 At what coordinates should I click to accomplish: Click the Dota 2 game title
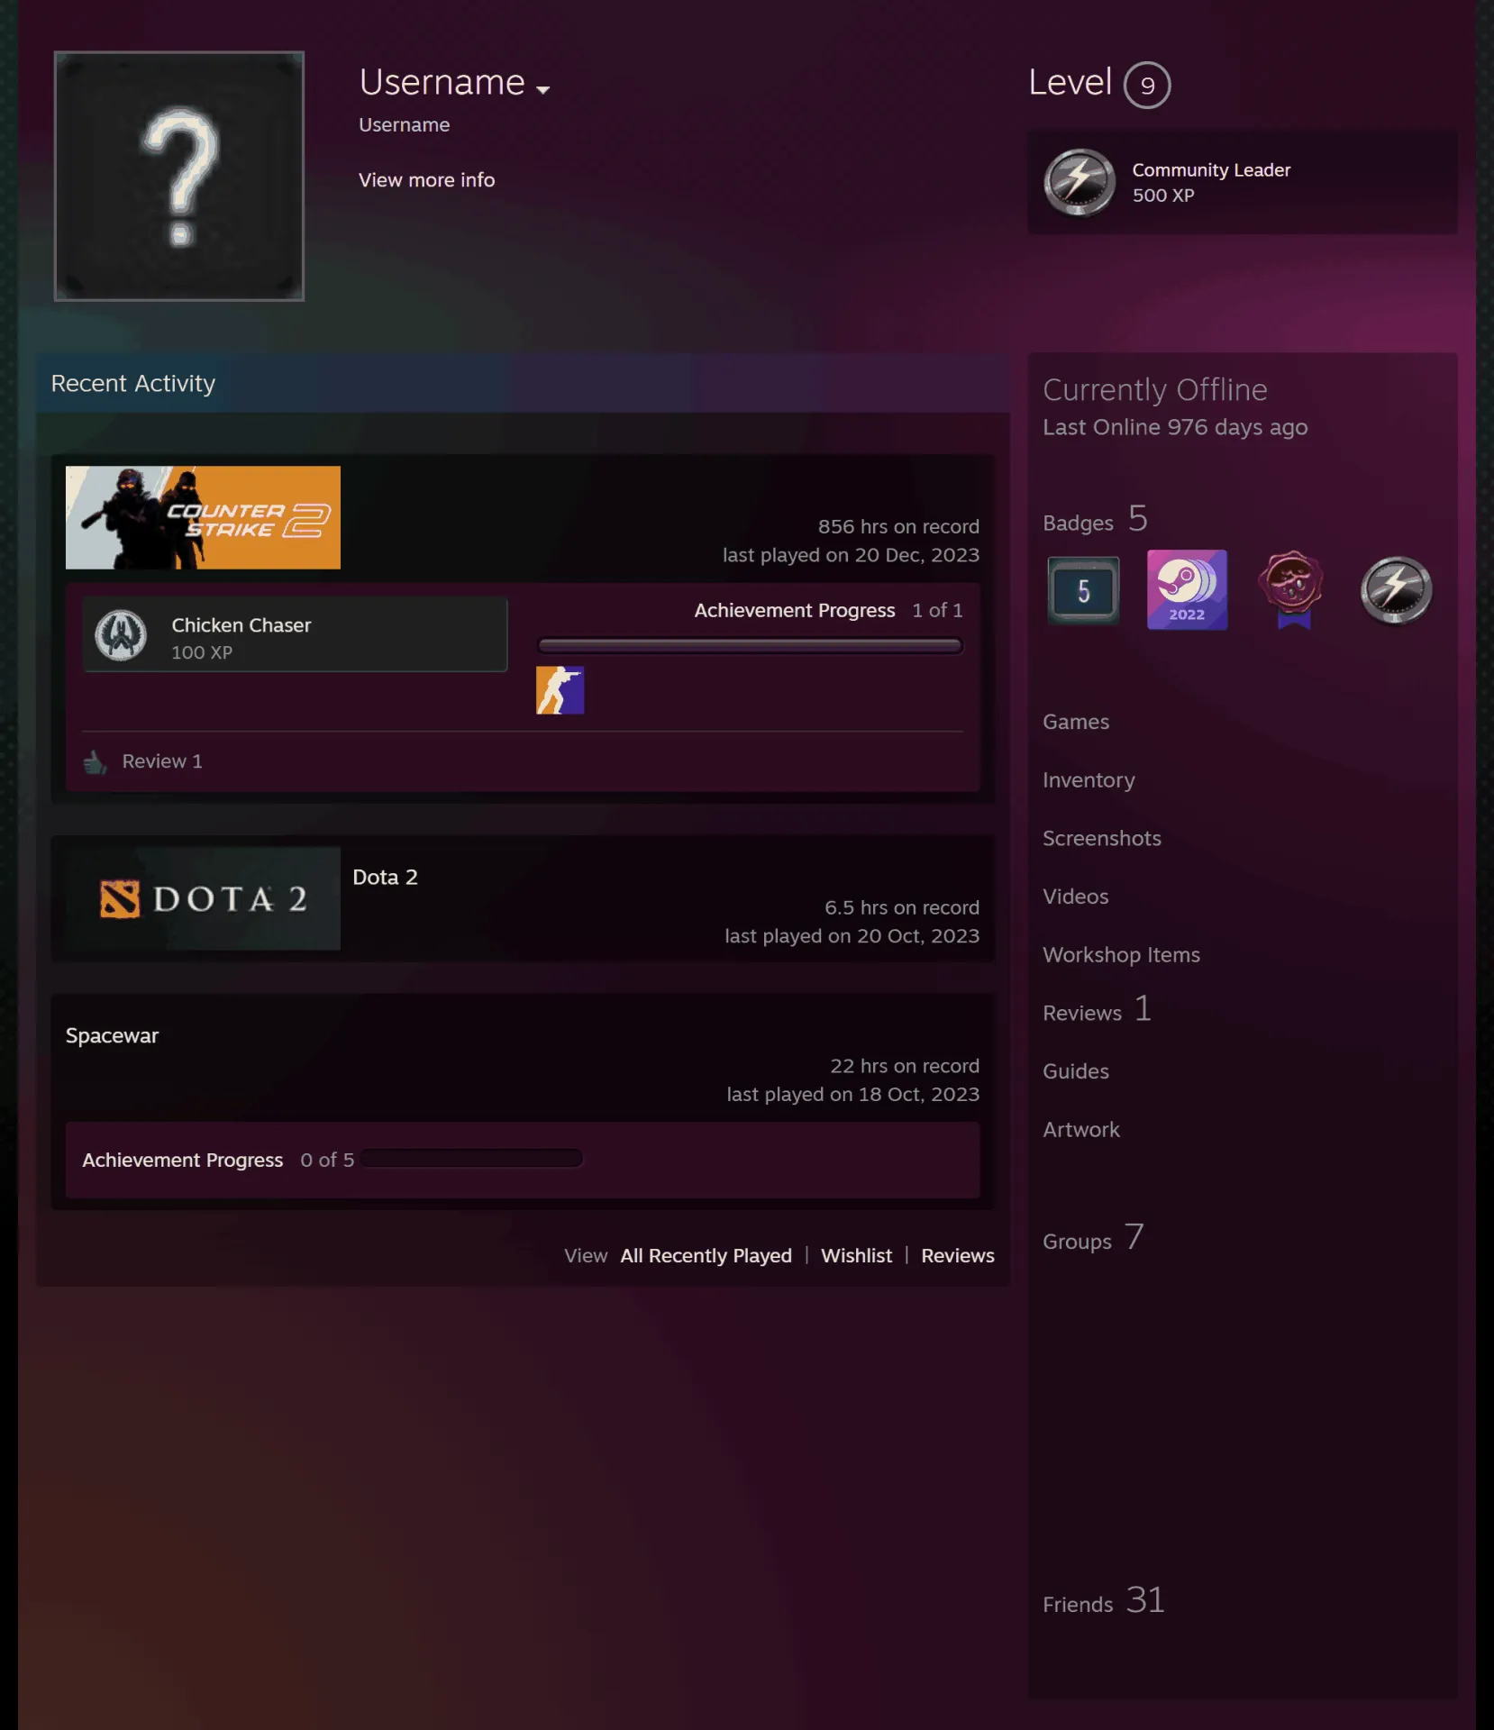pyautogui.click(x=385, y=877)
